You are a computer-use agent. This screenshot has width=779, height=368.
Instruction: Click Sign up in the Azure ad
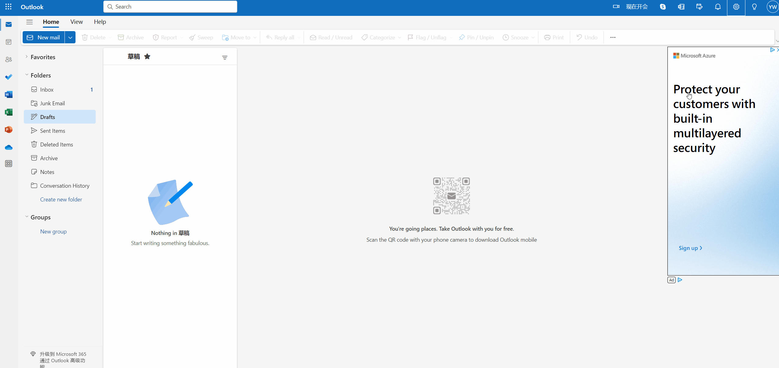click(x=690, y=248)
